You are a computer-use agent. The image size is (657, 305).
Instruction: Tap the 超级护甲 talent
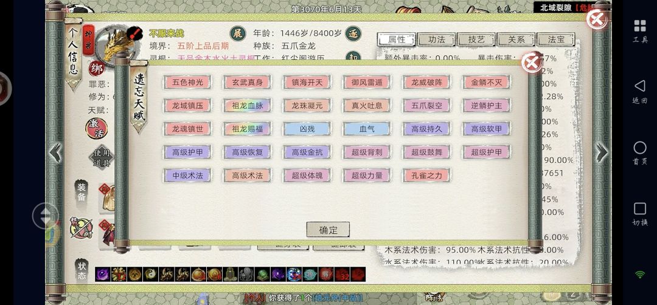click(487, 152)
